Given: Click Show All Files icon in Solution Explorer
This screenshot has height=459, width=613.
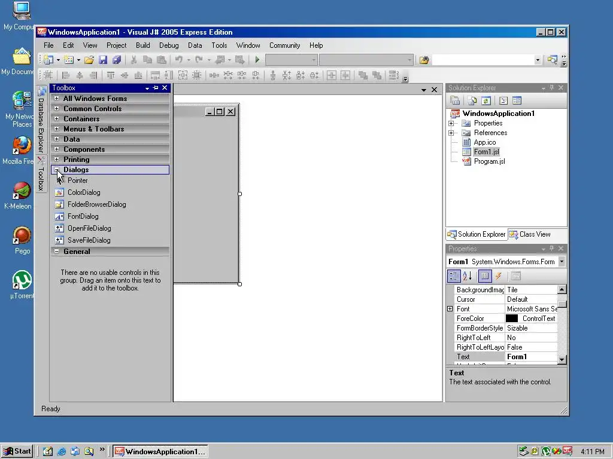Looking at the screenshot, I should click(472, 100).
